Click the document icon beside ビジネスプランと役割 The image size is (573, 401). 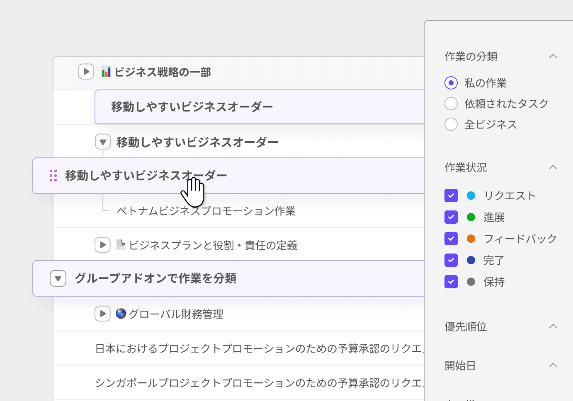pos(121,245)
